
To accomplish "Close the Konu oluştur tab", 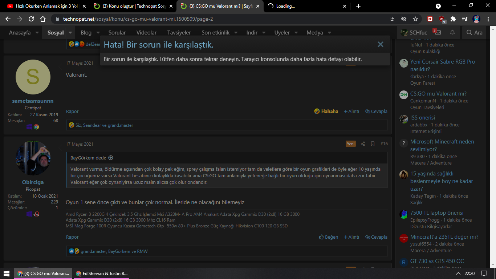I will pos(171,6).
